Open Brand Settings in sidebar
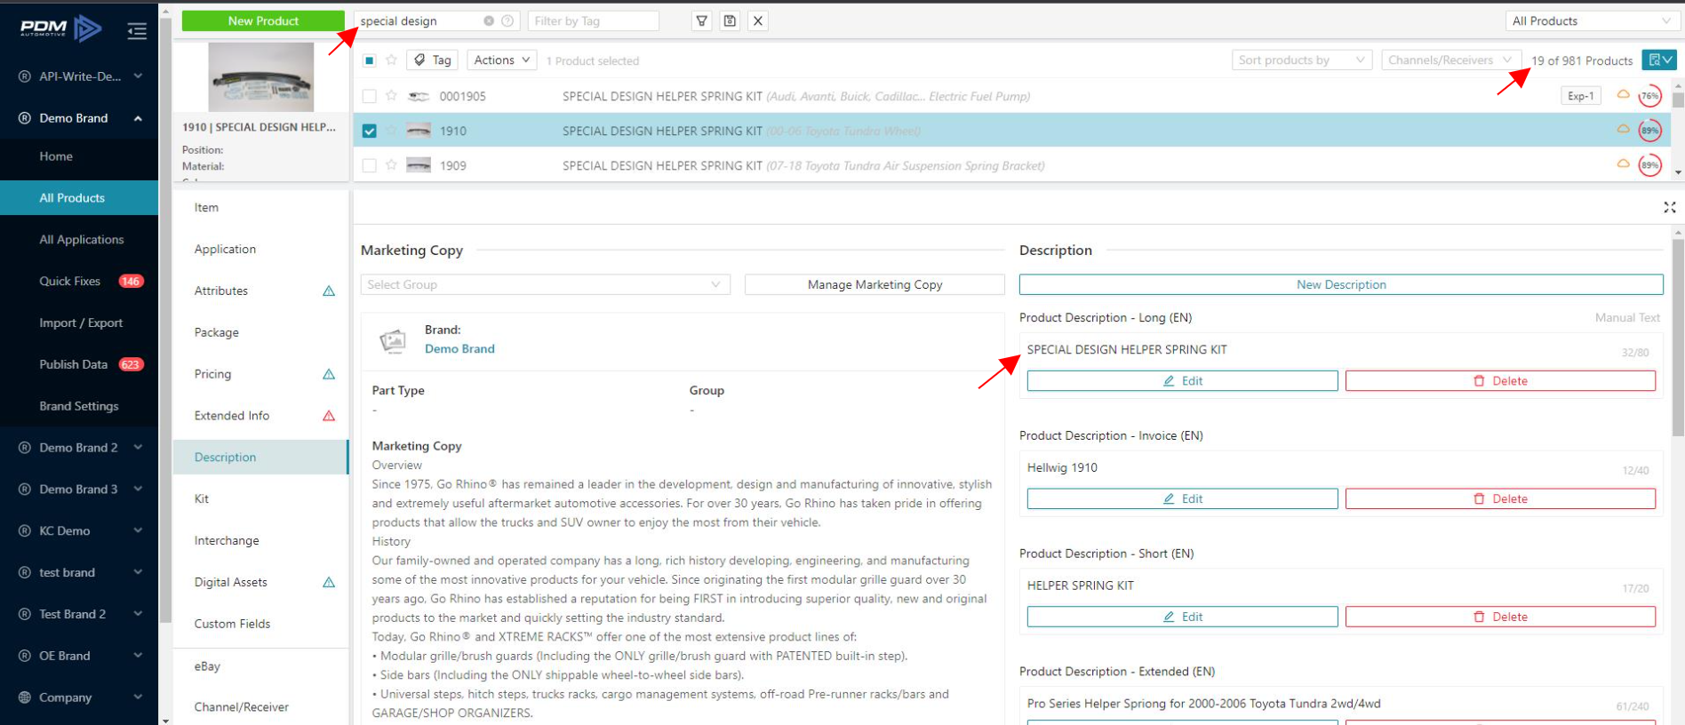Viewport: 1685px width, 725px height. coord(79,406)
